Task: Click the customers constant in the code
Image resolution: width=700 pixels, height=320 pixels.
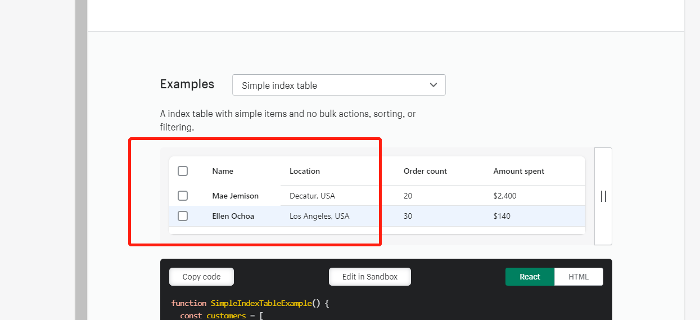Action: (x=226, y=316)
